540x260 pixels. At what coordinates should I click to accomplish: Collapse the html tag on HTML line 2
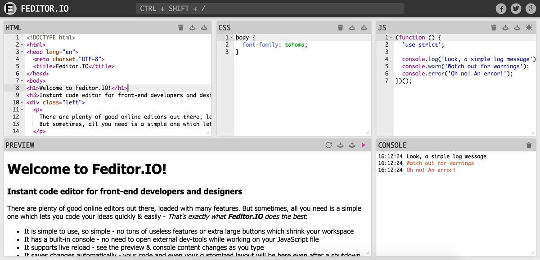tap(22, 45)
